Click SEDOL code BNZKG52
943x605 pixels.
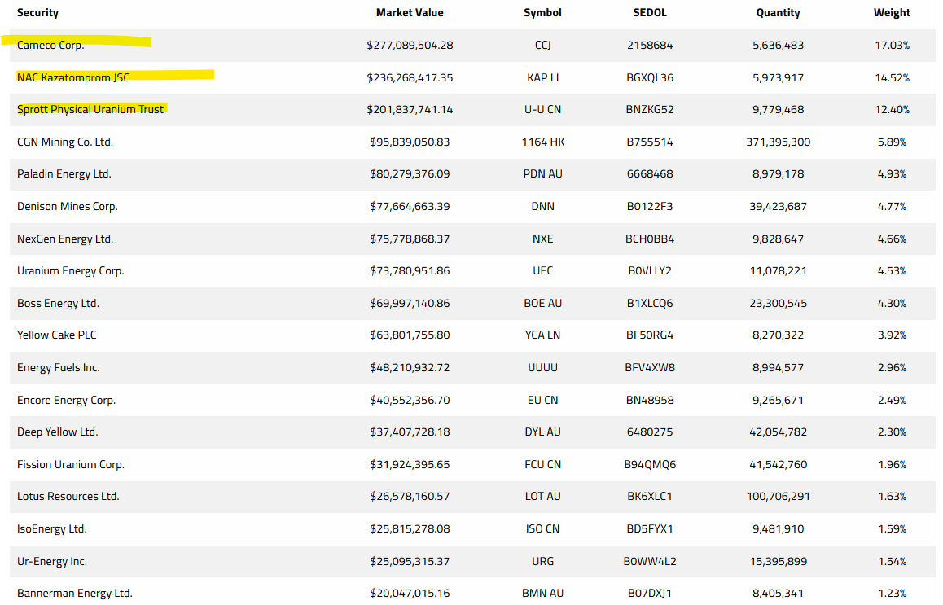click(650, 109)
